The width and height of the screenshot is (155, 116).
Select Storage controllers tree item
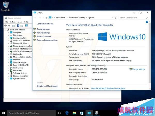(x=21, y=76)
